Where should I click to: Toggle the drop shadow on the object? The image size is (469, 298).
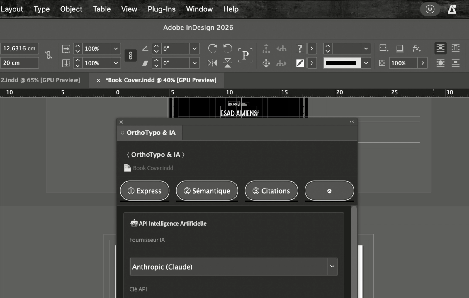[400, 48]
